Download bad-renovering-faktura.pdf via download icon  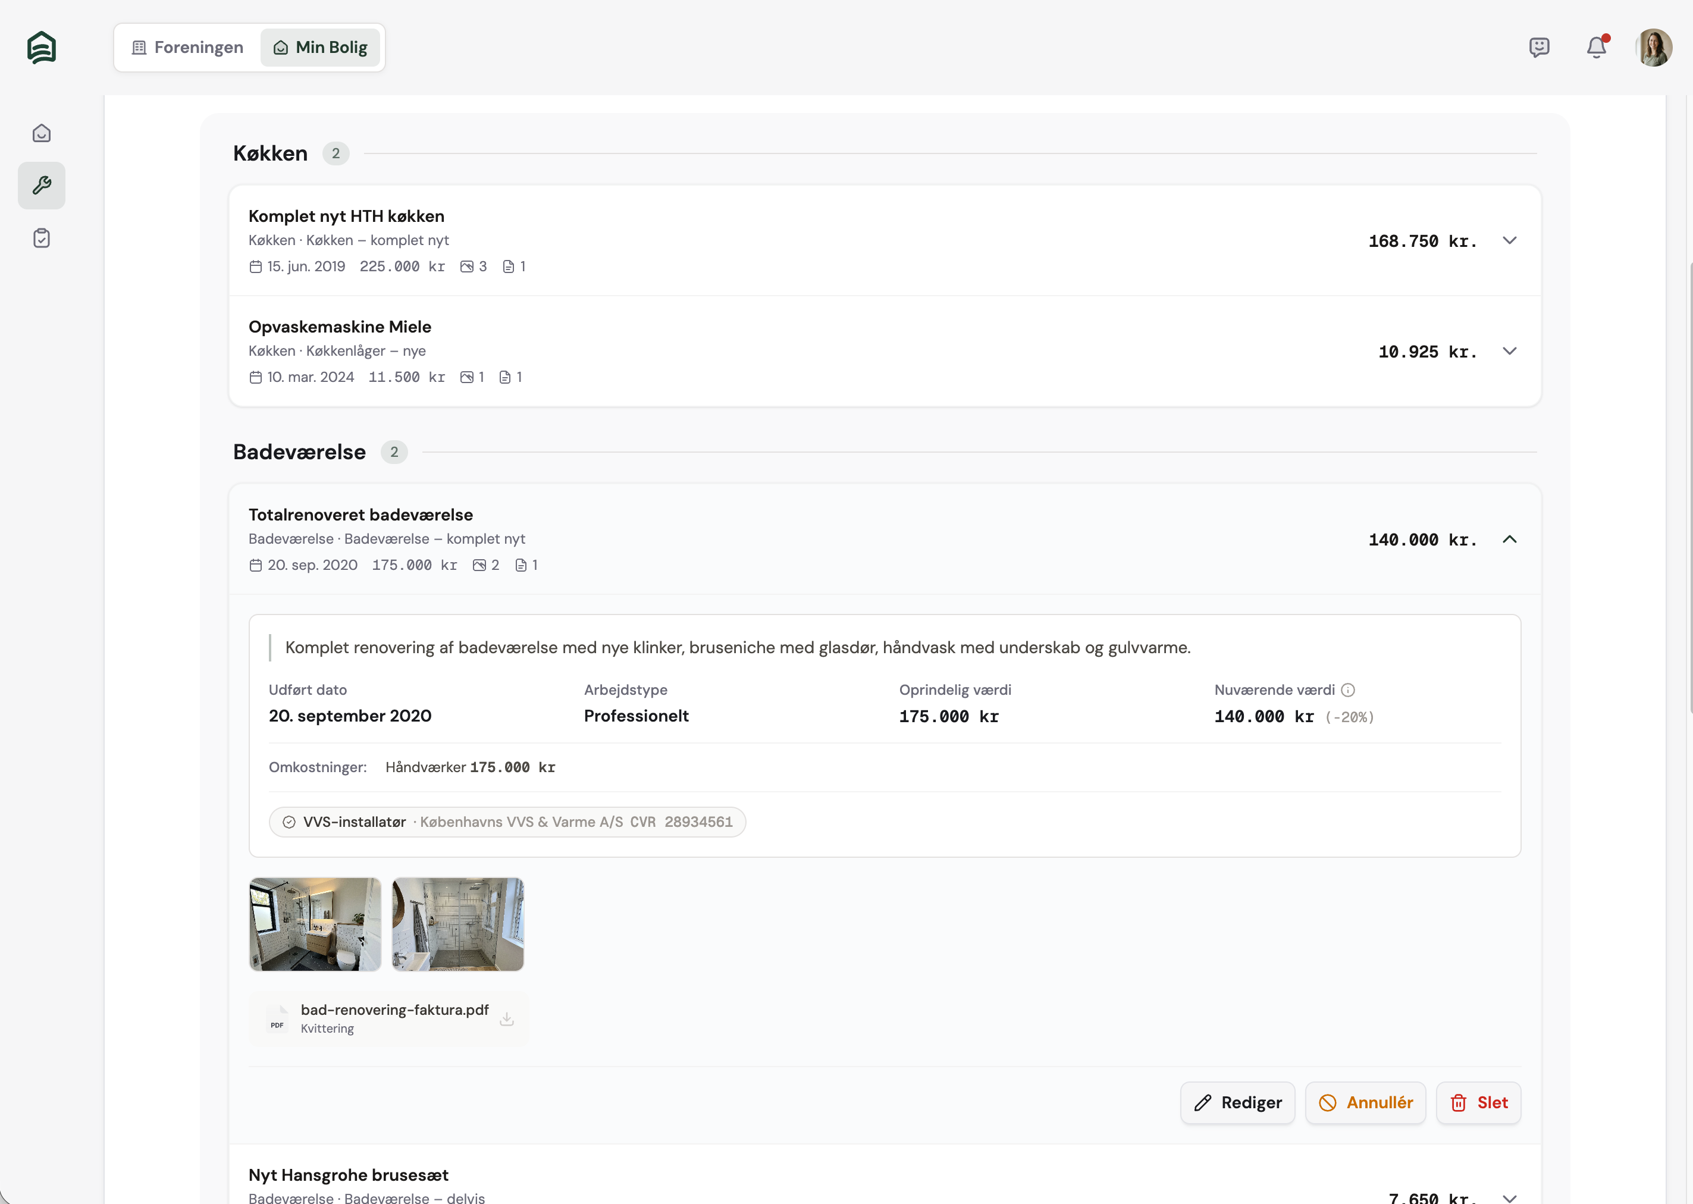pyautogui.click(x=507, y=1018)
